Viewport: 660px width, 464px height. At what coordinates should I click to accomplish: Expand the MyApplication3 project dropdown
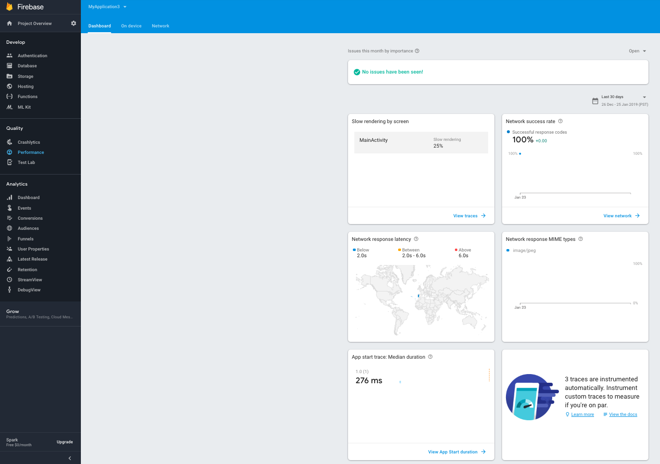pyautogui.click(x=107, y=7)
